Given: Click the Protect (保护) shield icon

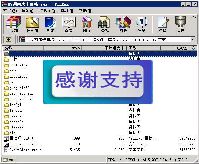Looking at the screenshot, I should click(x=180, y=24).
